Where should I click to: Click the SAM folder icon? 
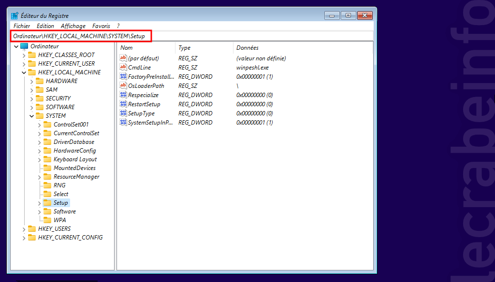pyautogui.click(x=40, y=90)
